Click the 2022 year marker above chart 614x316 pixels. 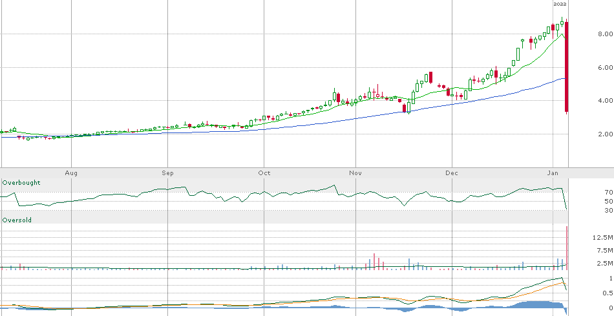[x=560, y=4]
